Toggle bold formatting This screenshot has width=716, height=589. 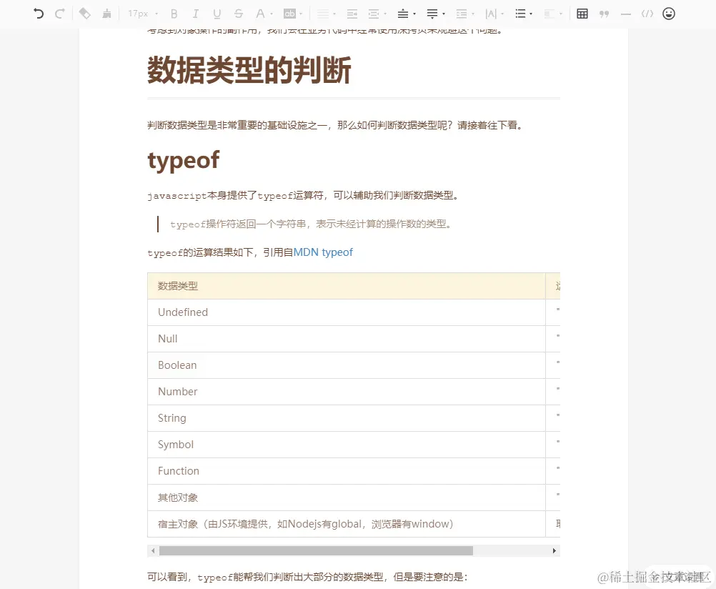(x=174, y=13)
